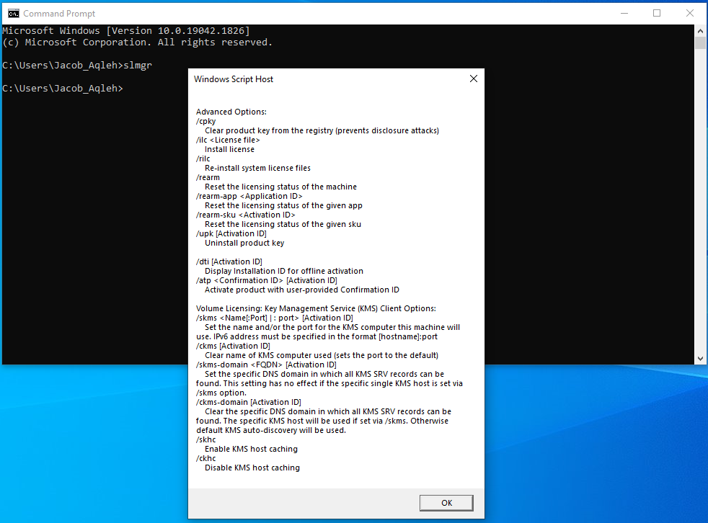The width and height of the screenshot is (708, 523).
Task: Click the Command Prompt title bar icon
Action: point(14,14)
